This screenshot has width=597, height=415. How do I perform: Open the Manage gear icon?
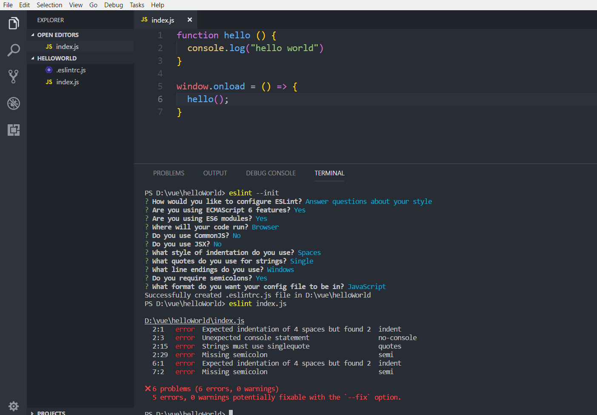[x=14, y=406]
